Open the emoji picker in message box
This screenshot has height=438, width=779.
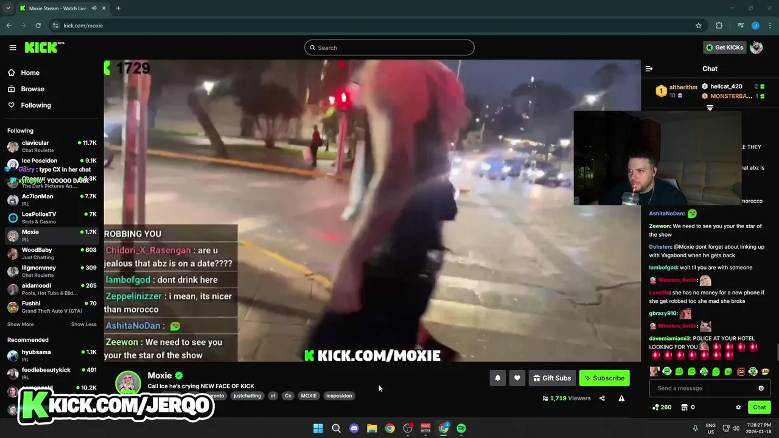coord(761,388)
